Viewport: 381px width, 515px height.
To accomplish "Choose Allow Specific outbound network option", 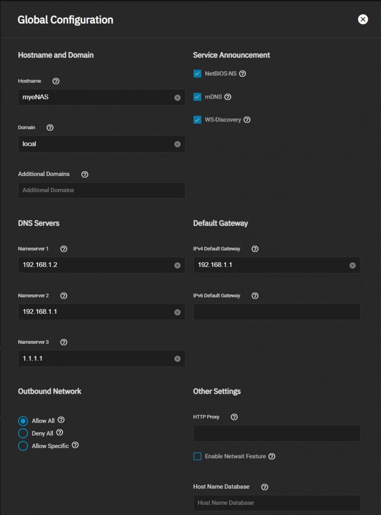I will click(x=23, y=446).
